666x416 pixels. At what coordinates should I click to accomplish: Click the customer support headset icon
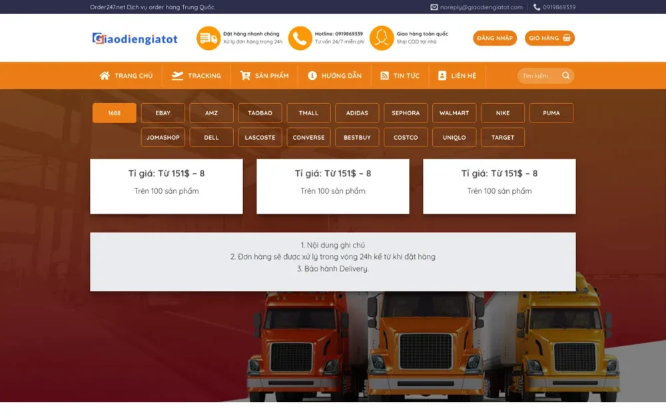pyautogui.click(x=382, y=38)
